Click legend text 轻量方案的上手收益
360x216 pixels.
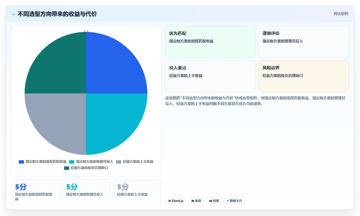(x=138, y=162)
